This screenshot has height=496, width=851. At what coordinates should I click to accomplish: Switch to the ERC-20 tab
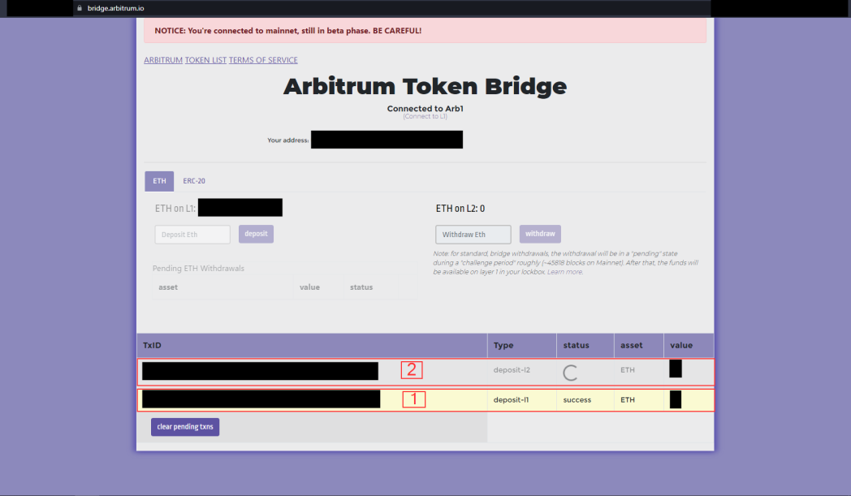pyautogui.click(x=194, y=181)
